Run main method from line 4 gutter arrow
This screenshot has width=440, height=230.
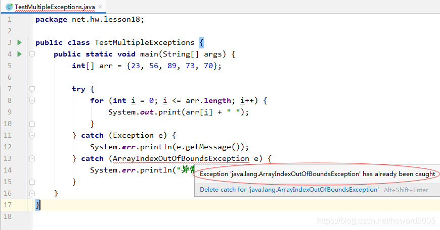coord(19,54)
